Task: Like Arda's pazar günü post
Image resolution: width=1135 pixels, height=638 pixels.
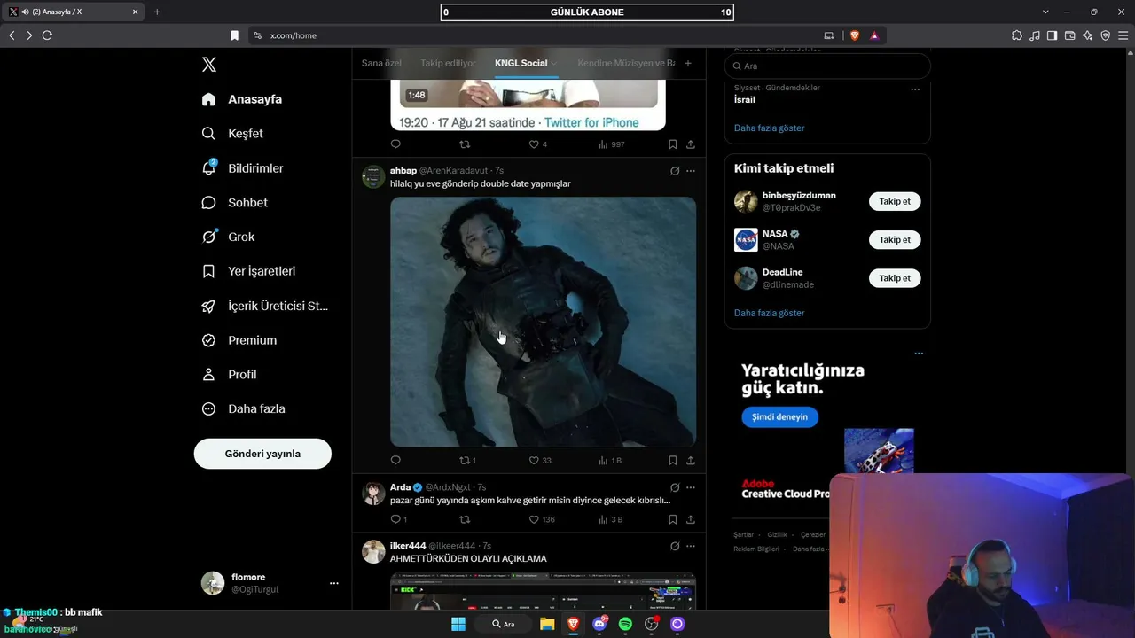Action: click(534, 519)
